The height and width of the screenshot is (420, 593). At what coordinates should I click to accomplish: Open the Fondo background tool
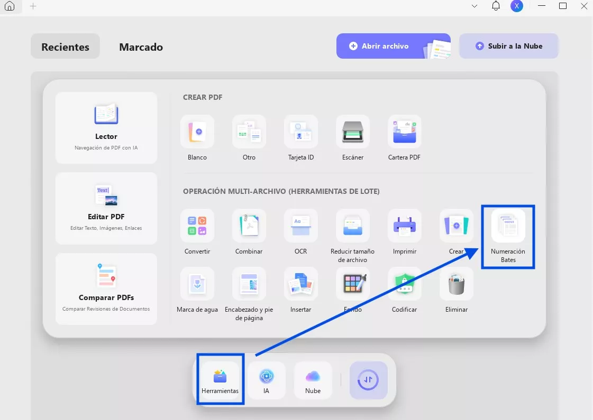click(x=352, y=284)
